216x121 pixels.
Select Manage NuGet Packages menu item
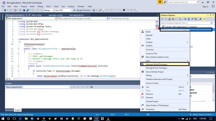pos(165,64)
